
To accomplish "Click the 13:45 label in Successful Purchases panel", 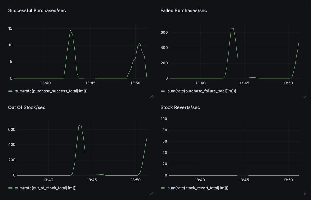I will [x=91, y=83].
